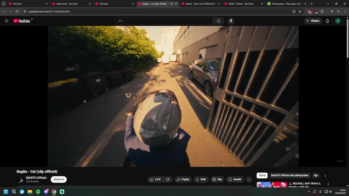Subscribe with the Abone ol button
This screenshot has height=196, width=349.
click(x=59, y=179)
